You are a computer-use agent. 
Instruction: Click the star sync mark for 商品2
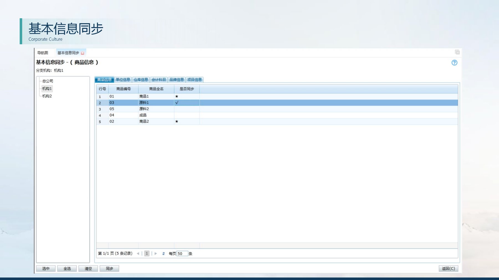click(x=177, y=121)
